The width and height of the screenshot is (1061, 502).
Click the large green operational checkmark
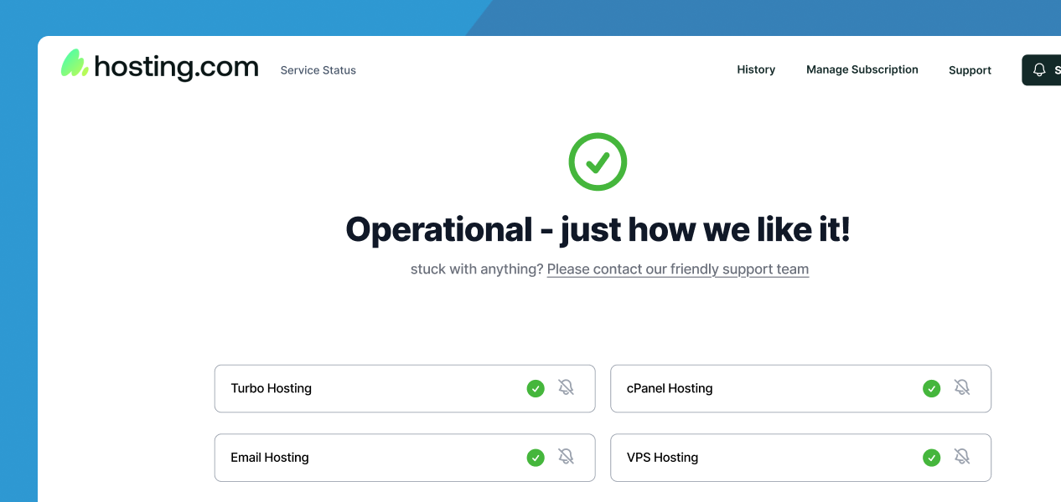pyautogui.click(x=598, y=161)
